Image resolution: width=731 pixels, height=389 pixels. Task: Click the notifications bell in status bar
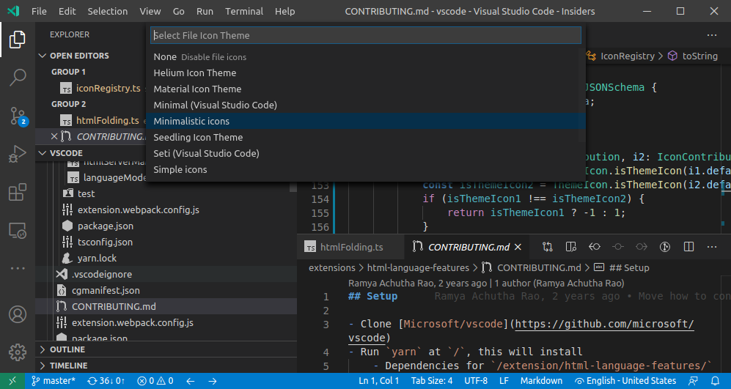716,381
